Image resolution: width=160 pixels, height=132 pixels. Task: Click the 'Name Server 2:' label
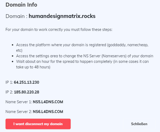(x=19, y=112)
